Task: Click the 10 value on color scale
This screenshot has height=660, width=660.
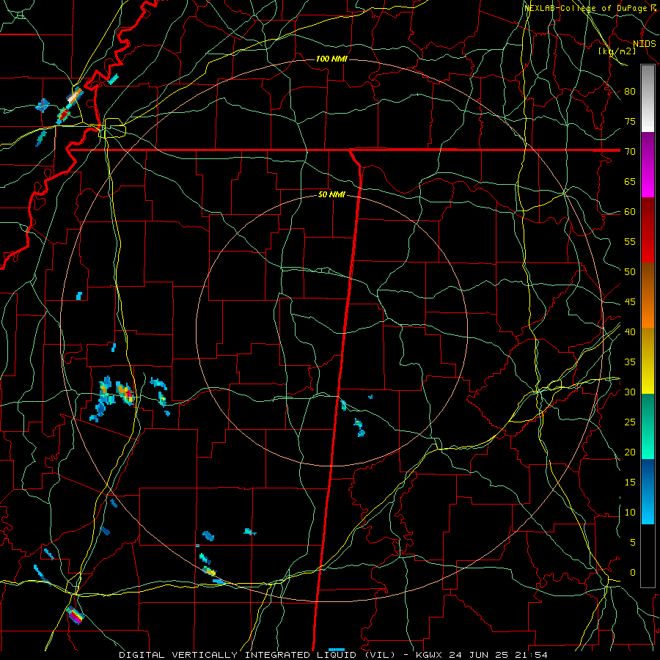Action: (630, 513)
